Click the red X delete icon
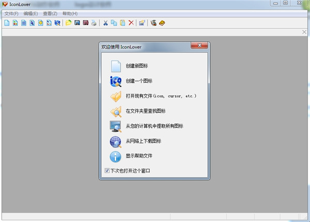The height and width of the screenshot is (222, 310). coord(131,23)
